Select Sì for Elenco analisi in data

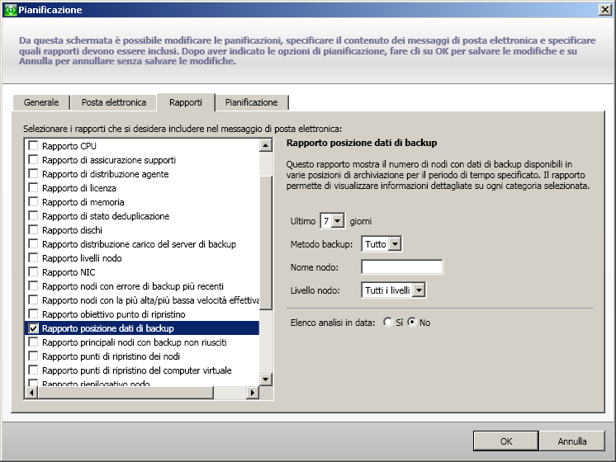click(x=388, y=322)
